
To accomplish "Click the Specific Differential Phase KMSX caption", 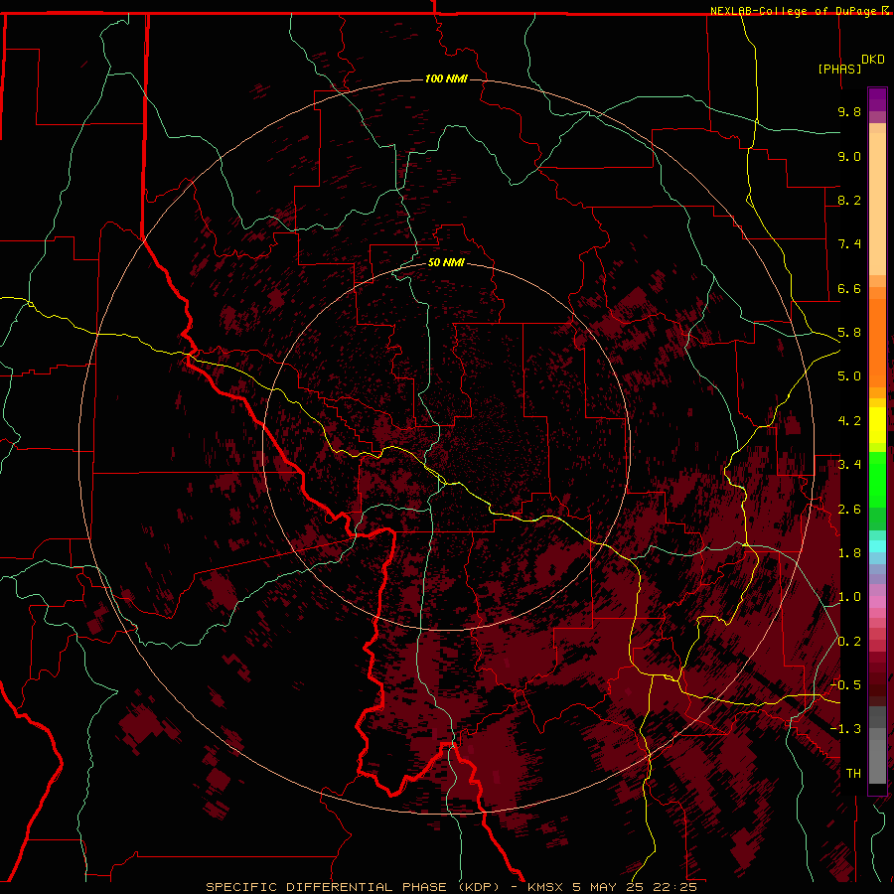I will pos(452,887).
